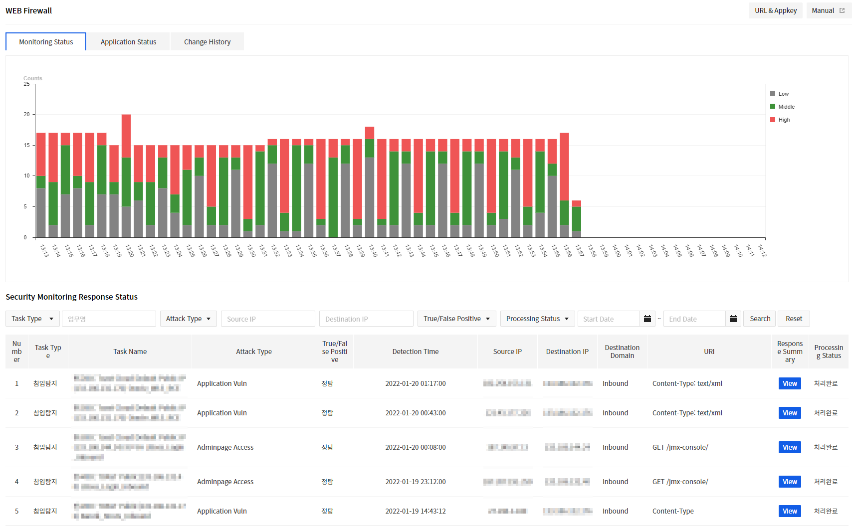View response summary for row 4
This screenshot has height=532, width=856.
pyautogui.click(x=790, y=482)
